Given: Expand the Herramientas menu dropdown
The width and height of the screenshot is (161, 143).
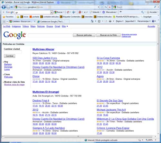Looking at the screenshot, I should point(150,21).
